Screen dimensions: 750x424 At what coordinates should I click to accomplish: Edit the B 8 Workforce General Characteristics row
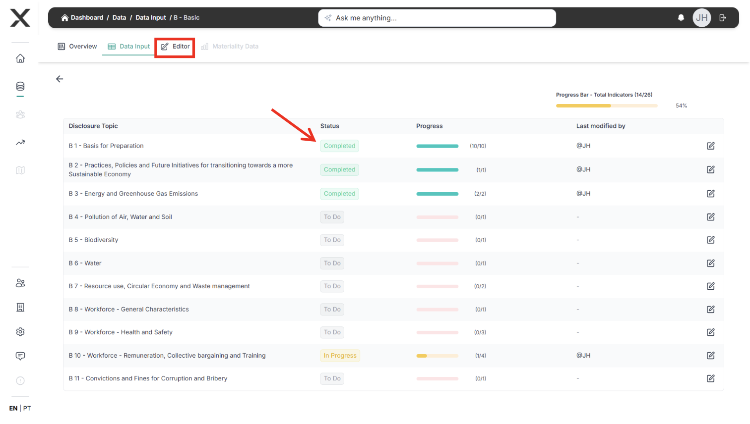pos(711,309)
